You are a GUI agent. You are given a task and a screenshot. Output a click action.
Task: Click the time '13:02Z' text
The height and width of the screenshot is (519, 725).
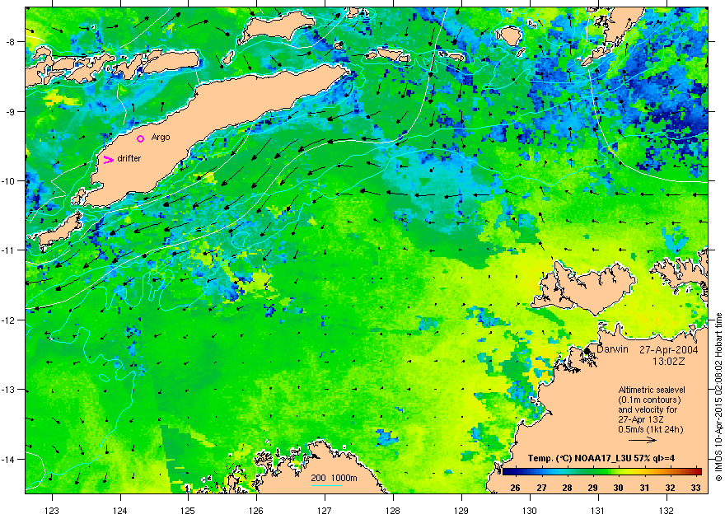[x=668, y=360]
